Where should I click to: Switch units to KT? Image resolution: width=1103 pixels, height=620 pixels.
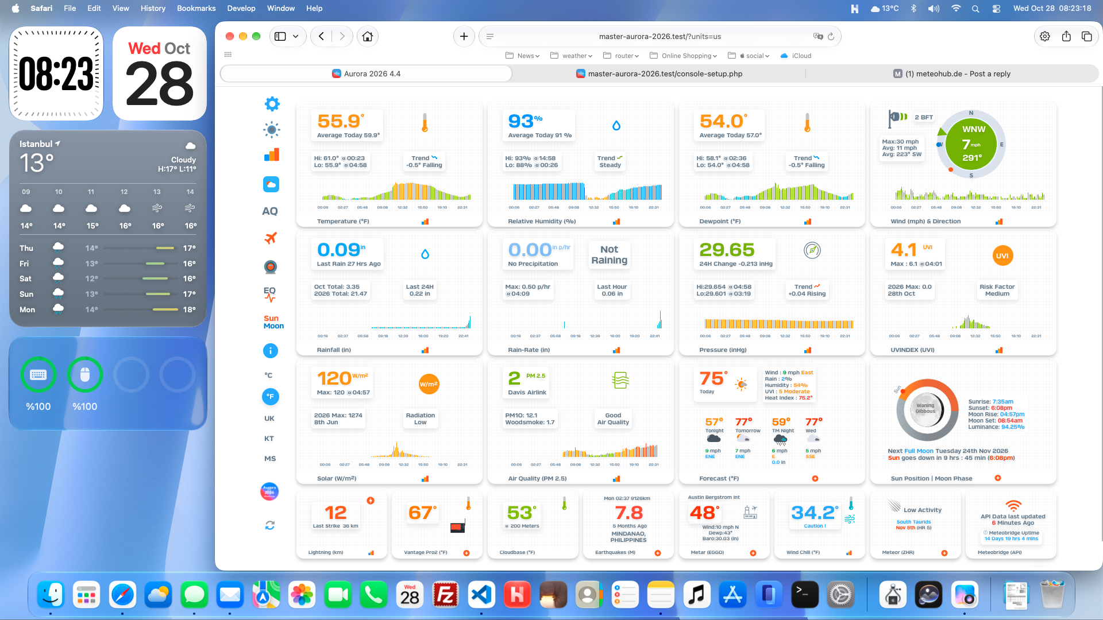click(x=269, y=439)
